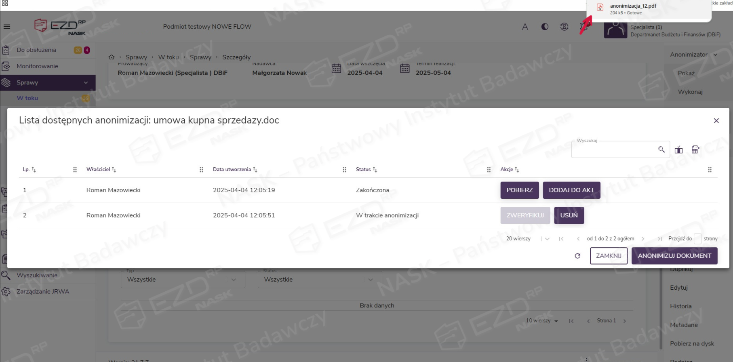The image size is (733, 362).
Task: Open the Właściciel column options handle
Action: click(201, 170)
